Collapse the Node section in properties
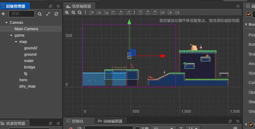The image size is (255, 129). click(x=246, y=25)
